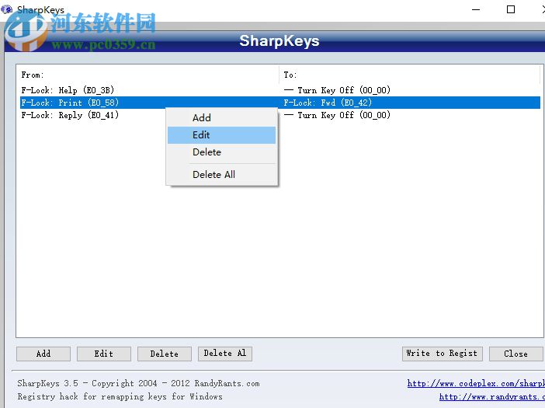Choose Add from the context menu
545x408 pixels.
click(x=222, y=117)
